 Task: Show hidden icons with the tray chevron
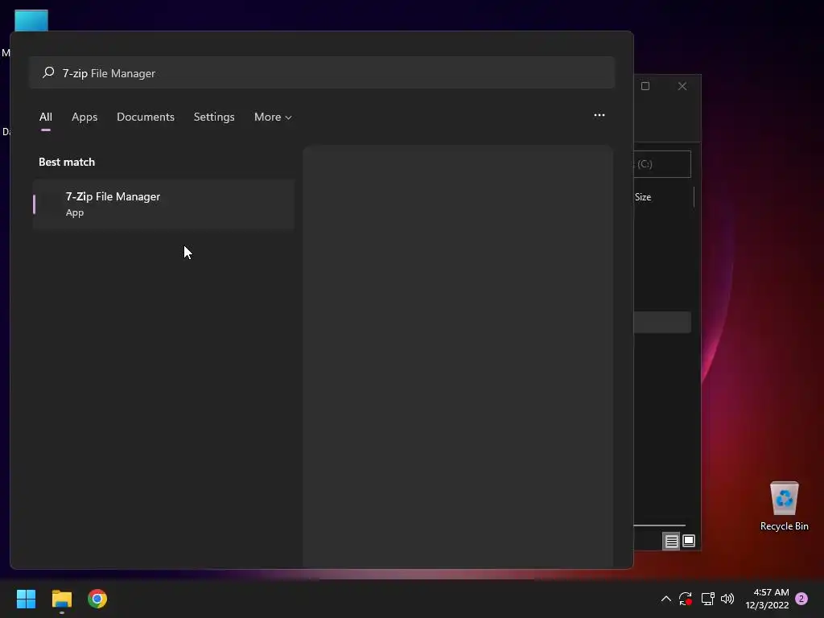(x=665, y=599)
